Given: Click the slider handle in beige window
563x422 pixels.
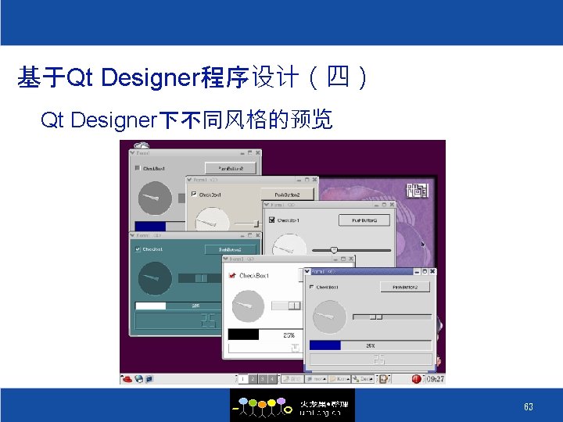Looking at the screenshot, I should 256,224.
